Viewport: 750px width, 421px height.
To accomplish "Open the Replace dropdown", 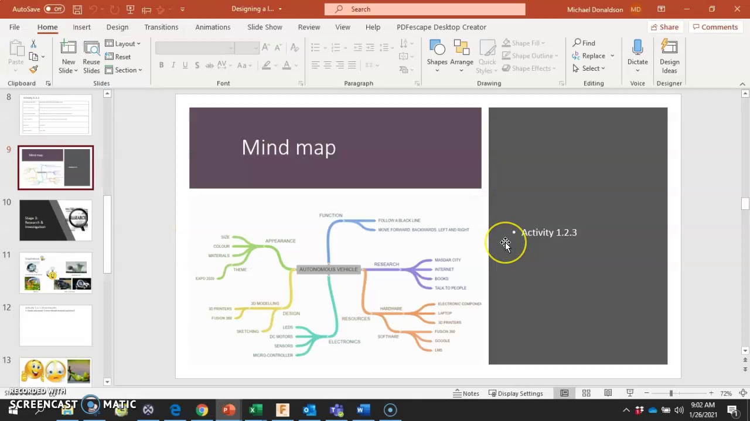I will pos(612,56).
